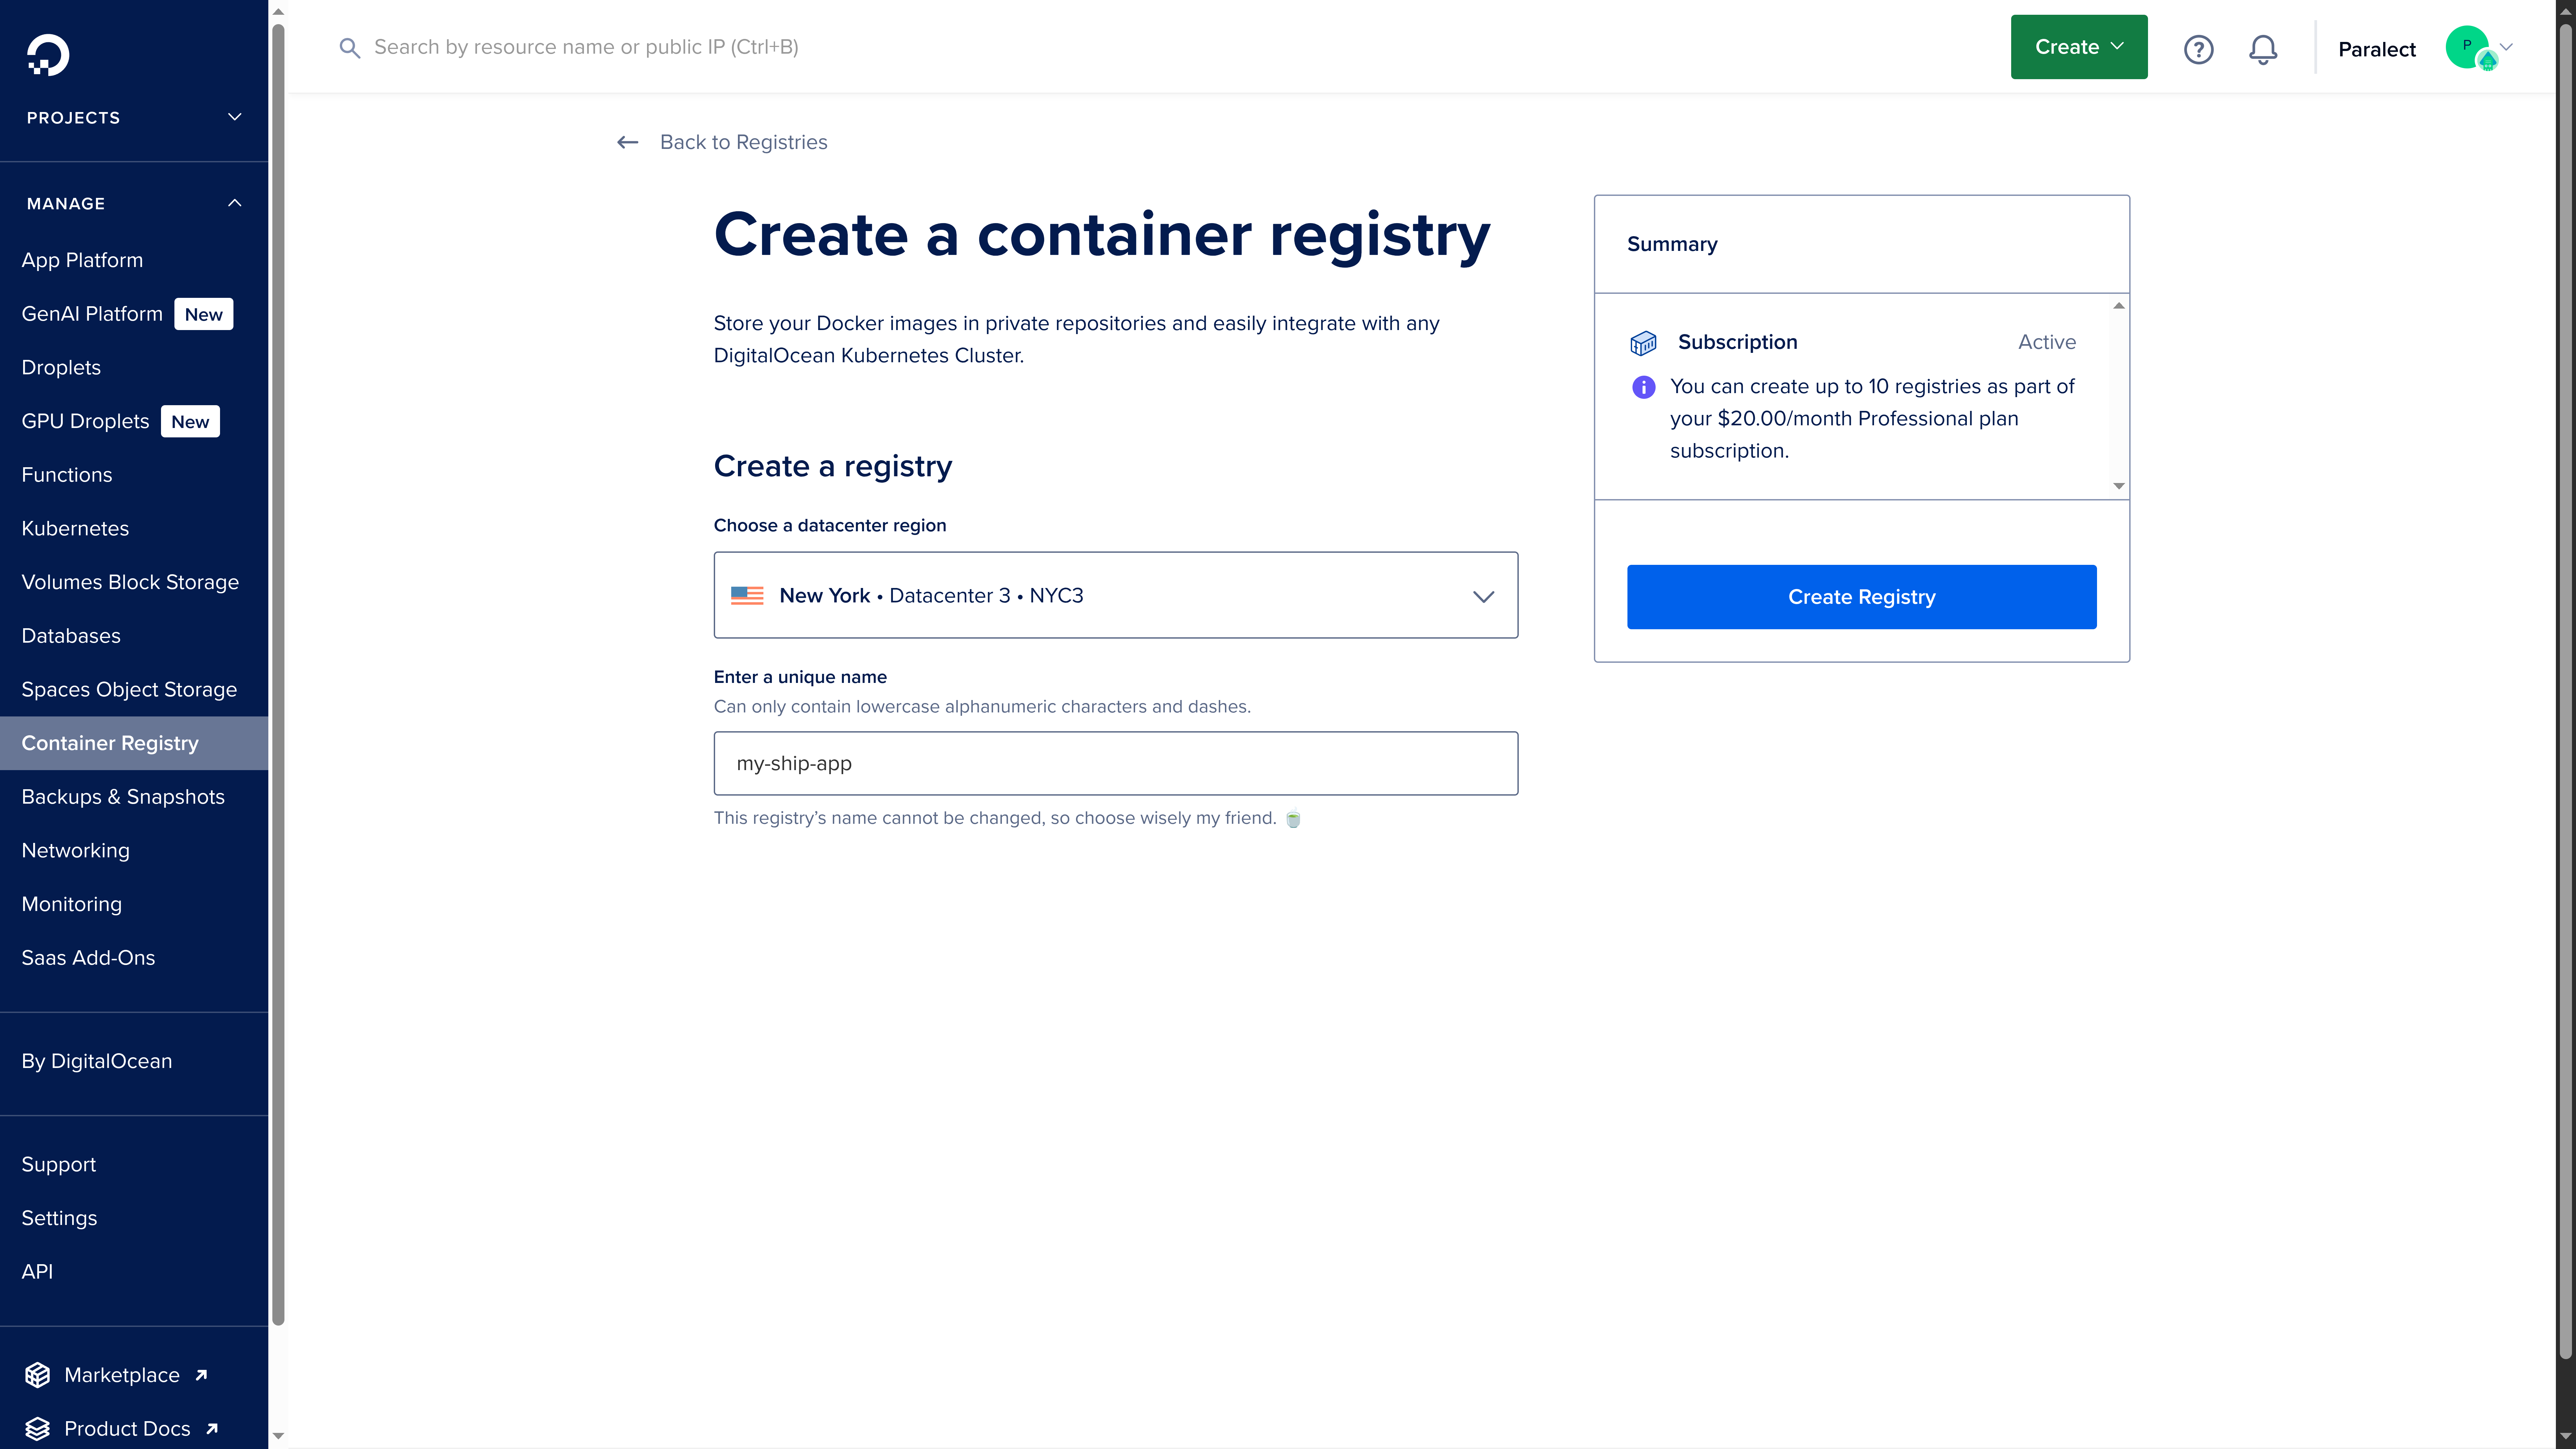Screen dimensions: 2576x1449
Task: Select Container Registry in sidebar
Action: [x=110, y=742]
